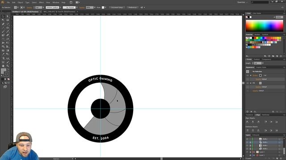Click the Horizontal Align Left icon
This screenshot has height=160, width=286.
point(248,122)
